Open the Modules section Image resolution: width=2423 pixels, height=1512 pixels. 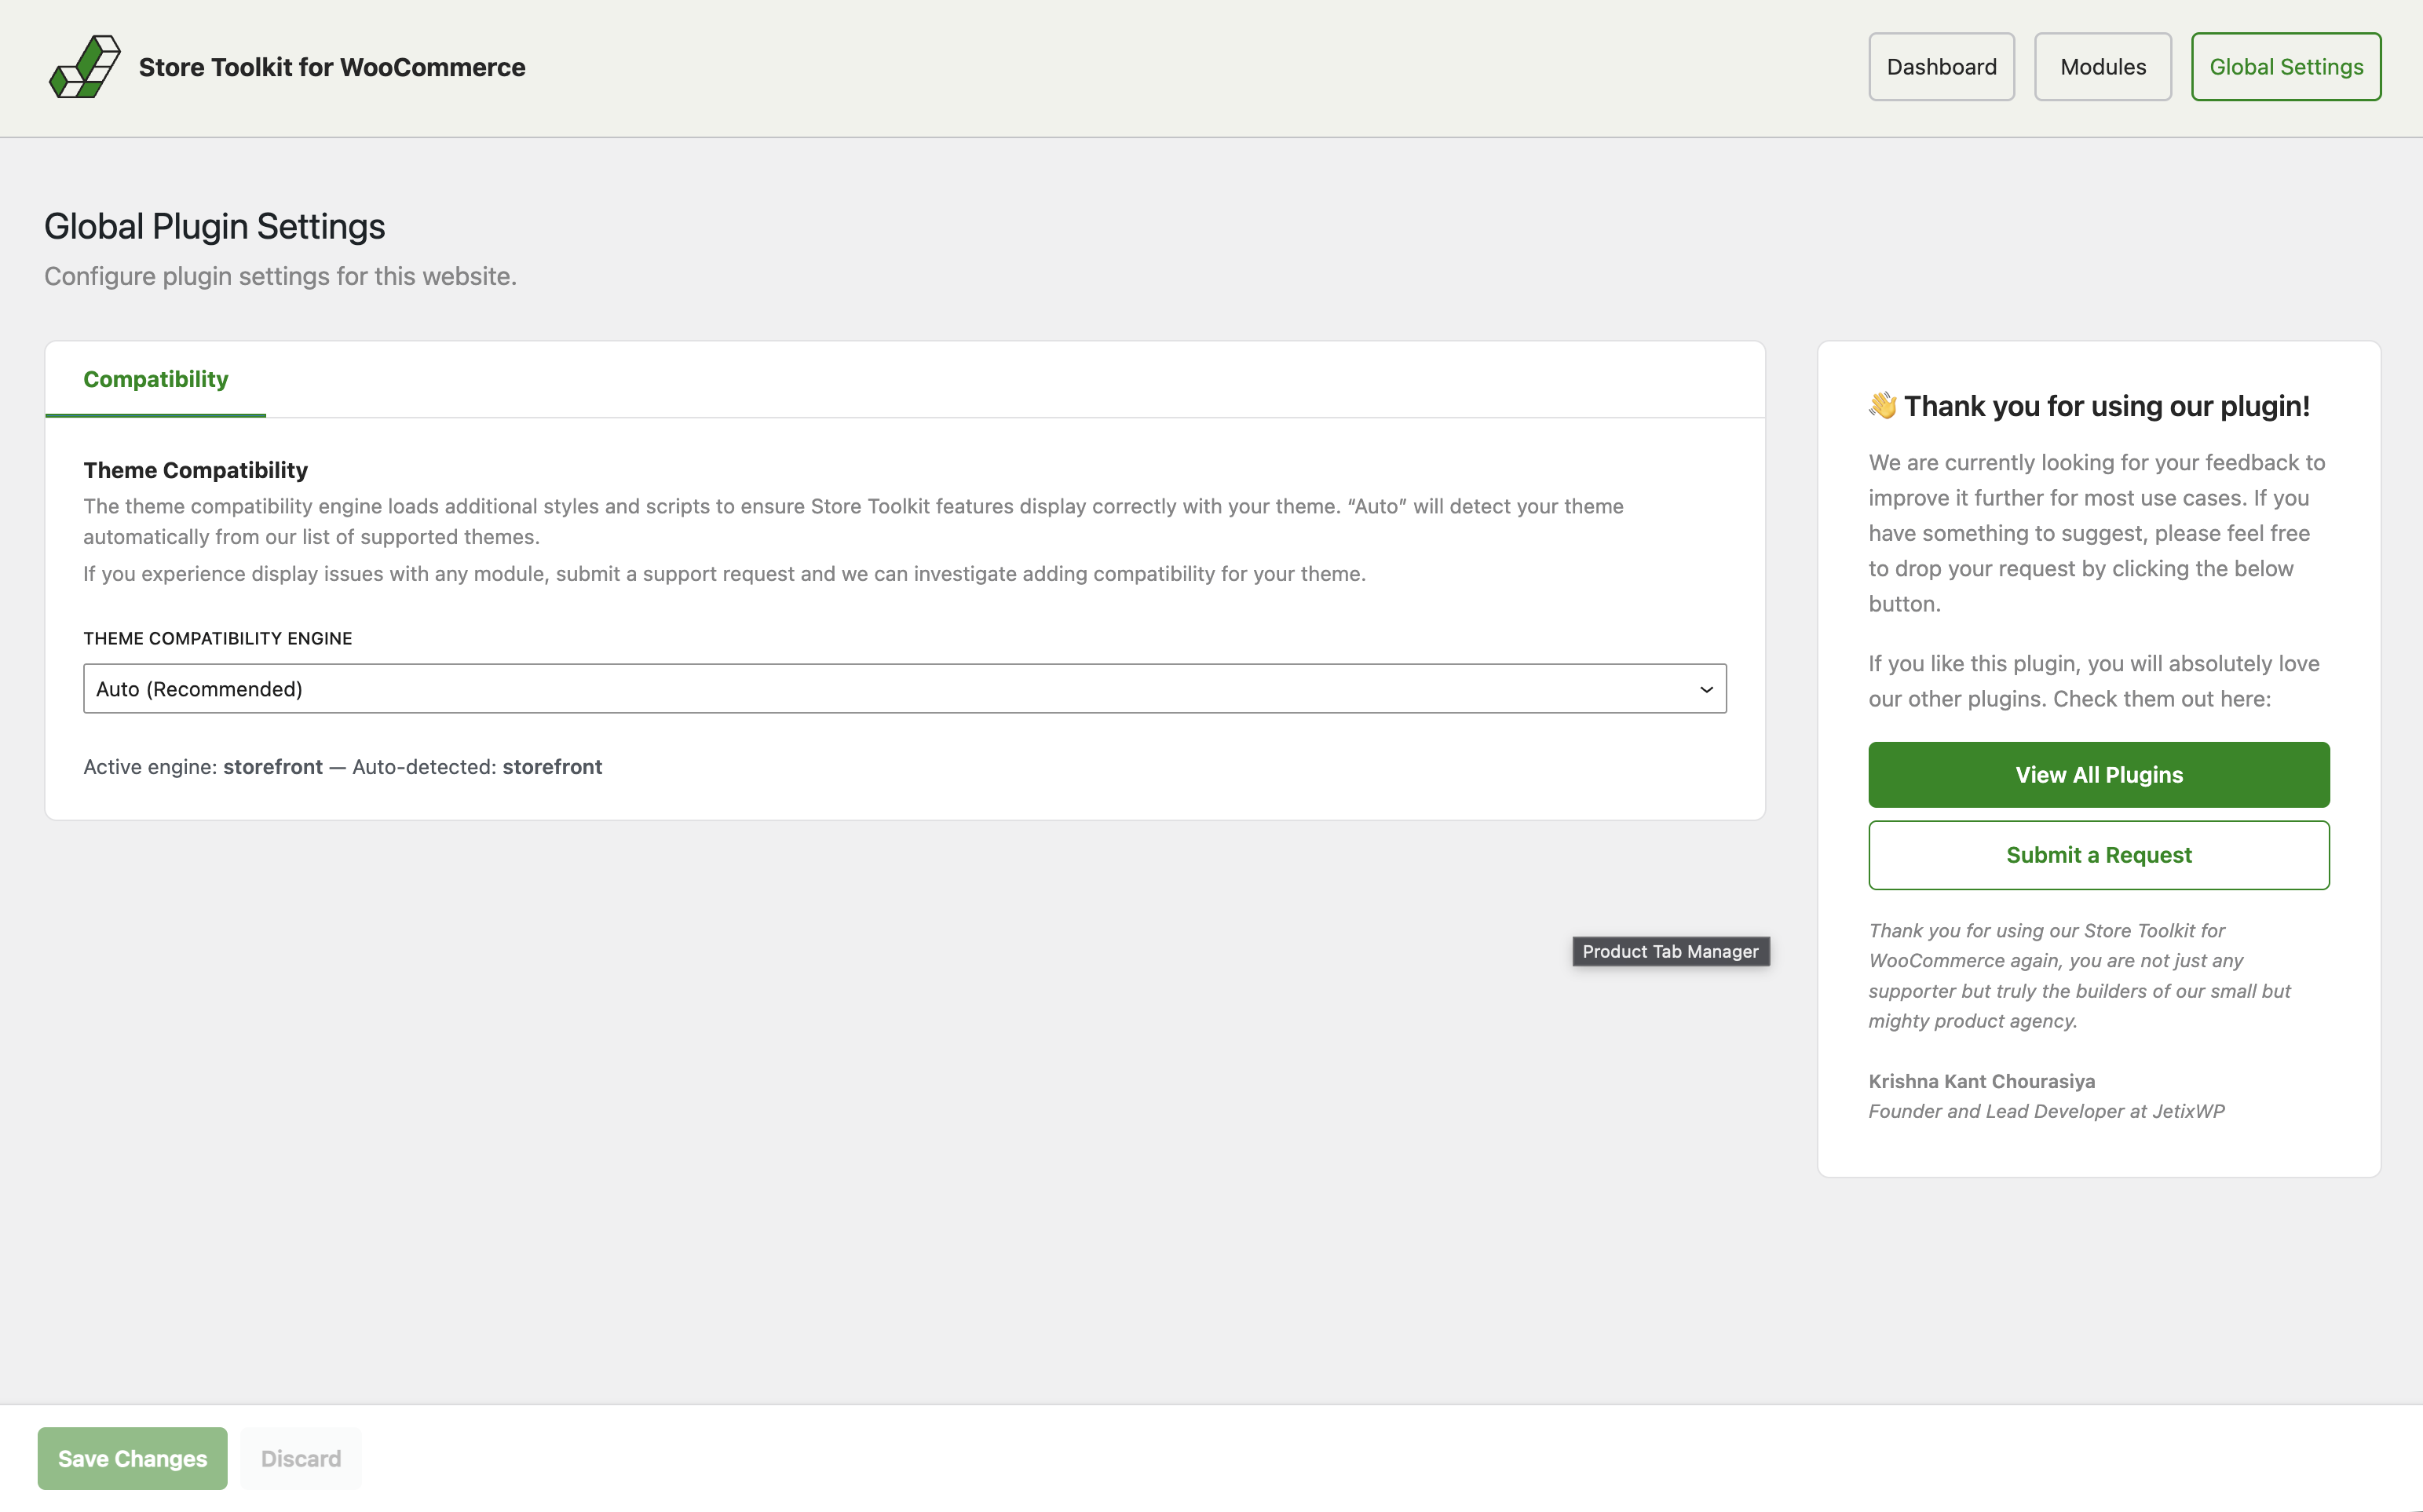pyautogui.click(x=2101, y=66)
